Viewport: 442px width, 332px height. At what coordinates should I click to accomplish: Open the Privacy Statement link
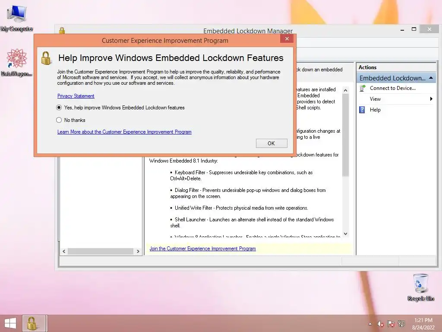(76, 96)
